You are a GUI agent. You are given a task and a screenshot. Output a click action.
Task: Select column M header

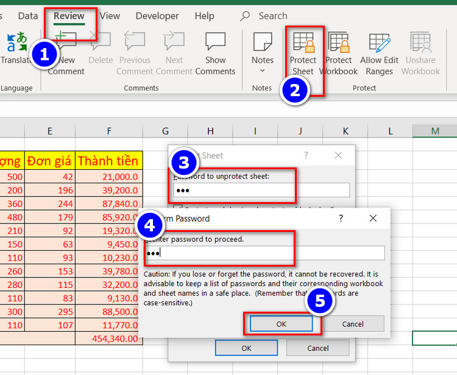(434, 131)
